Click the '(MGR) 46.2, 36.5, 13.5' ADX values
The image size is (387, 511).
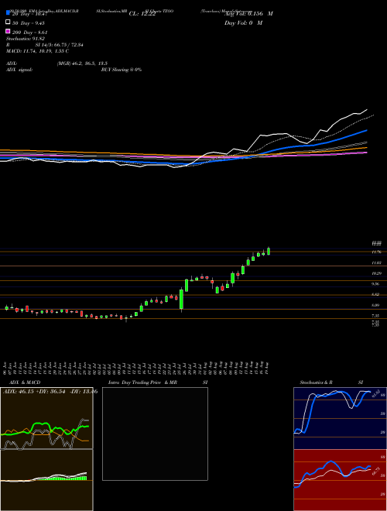click(82, 63)
